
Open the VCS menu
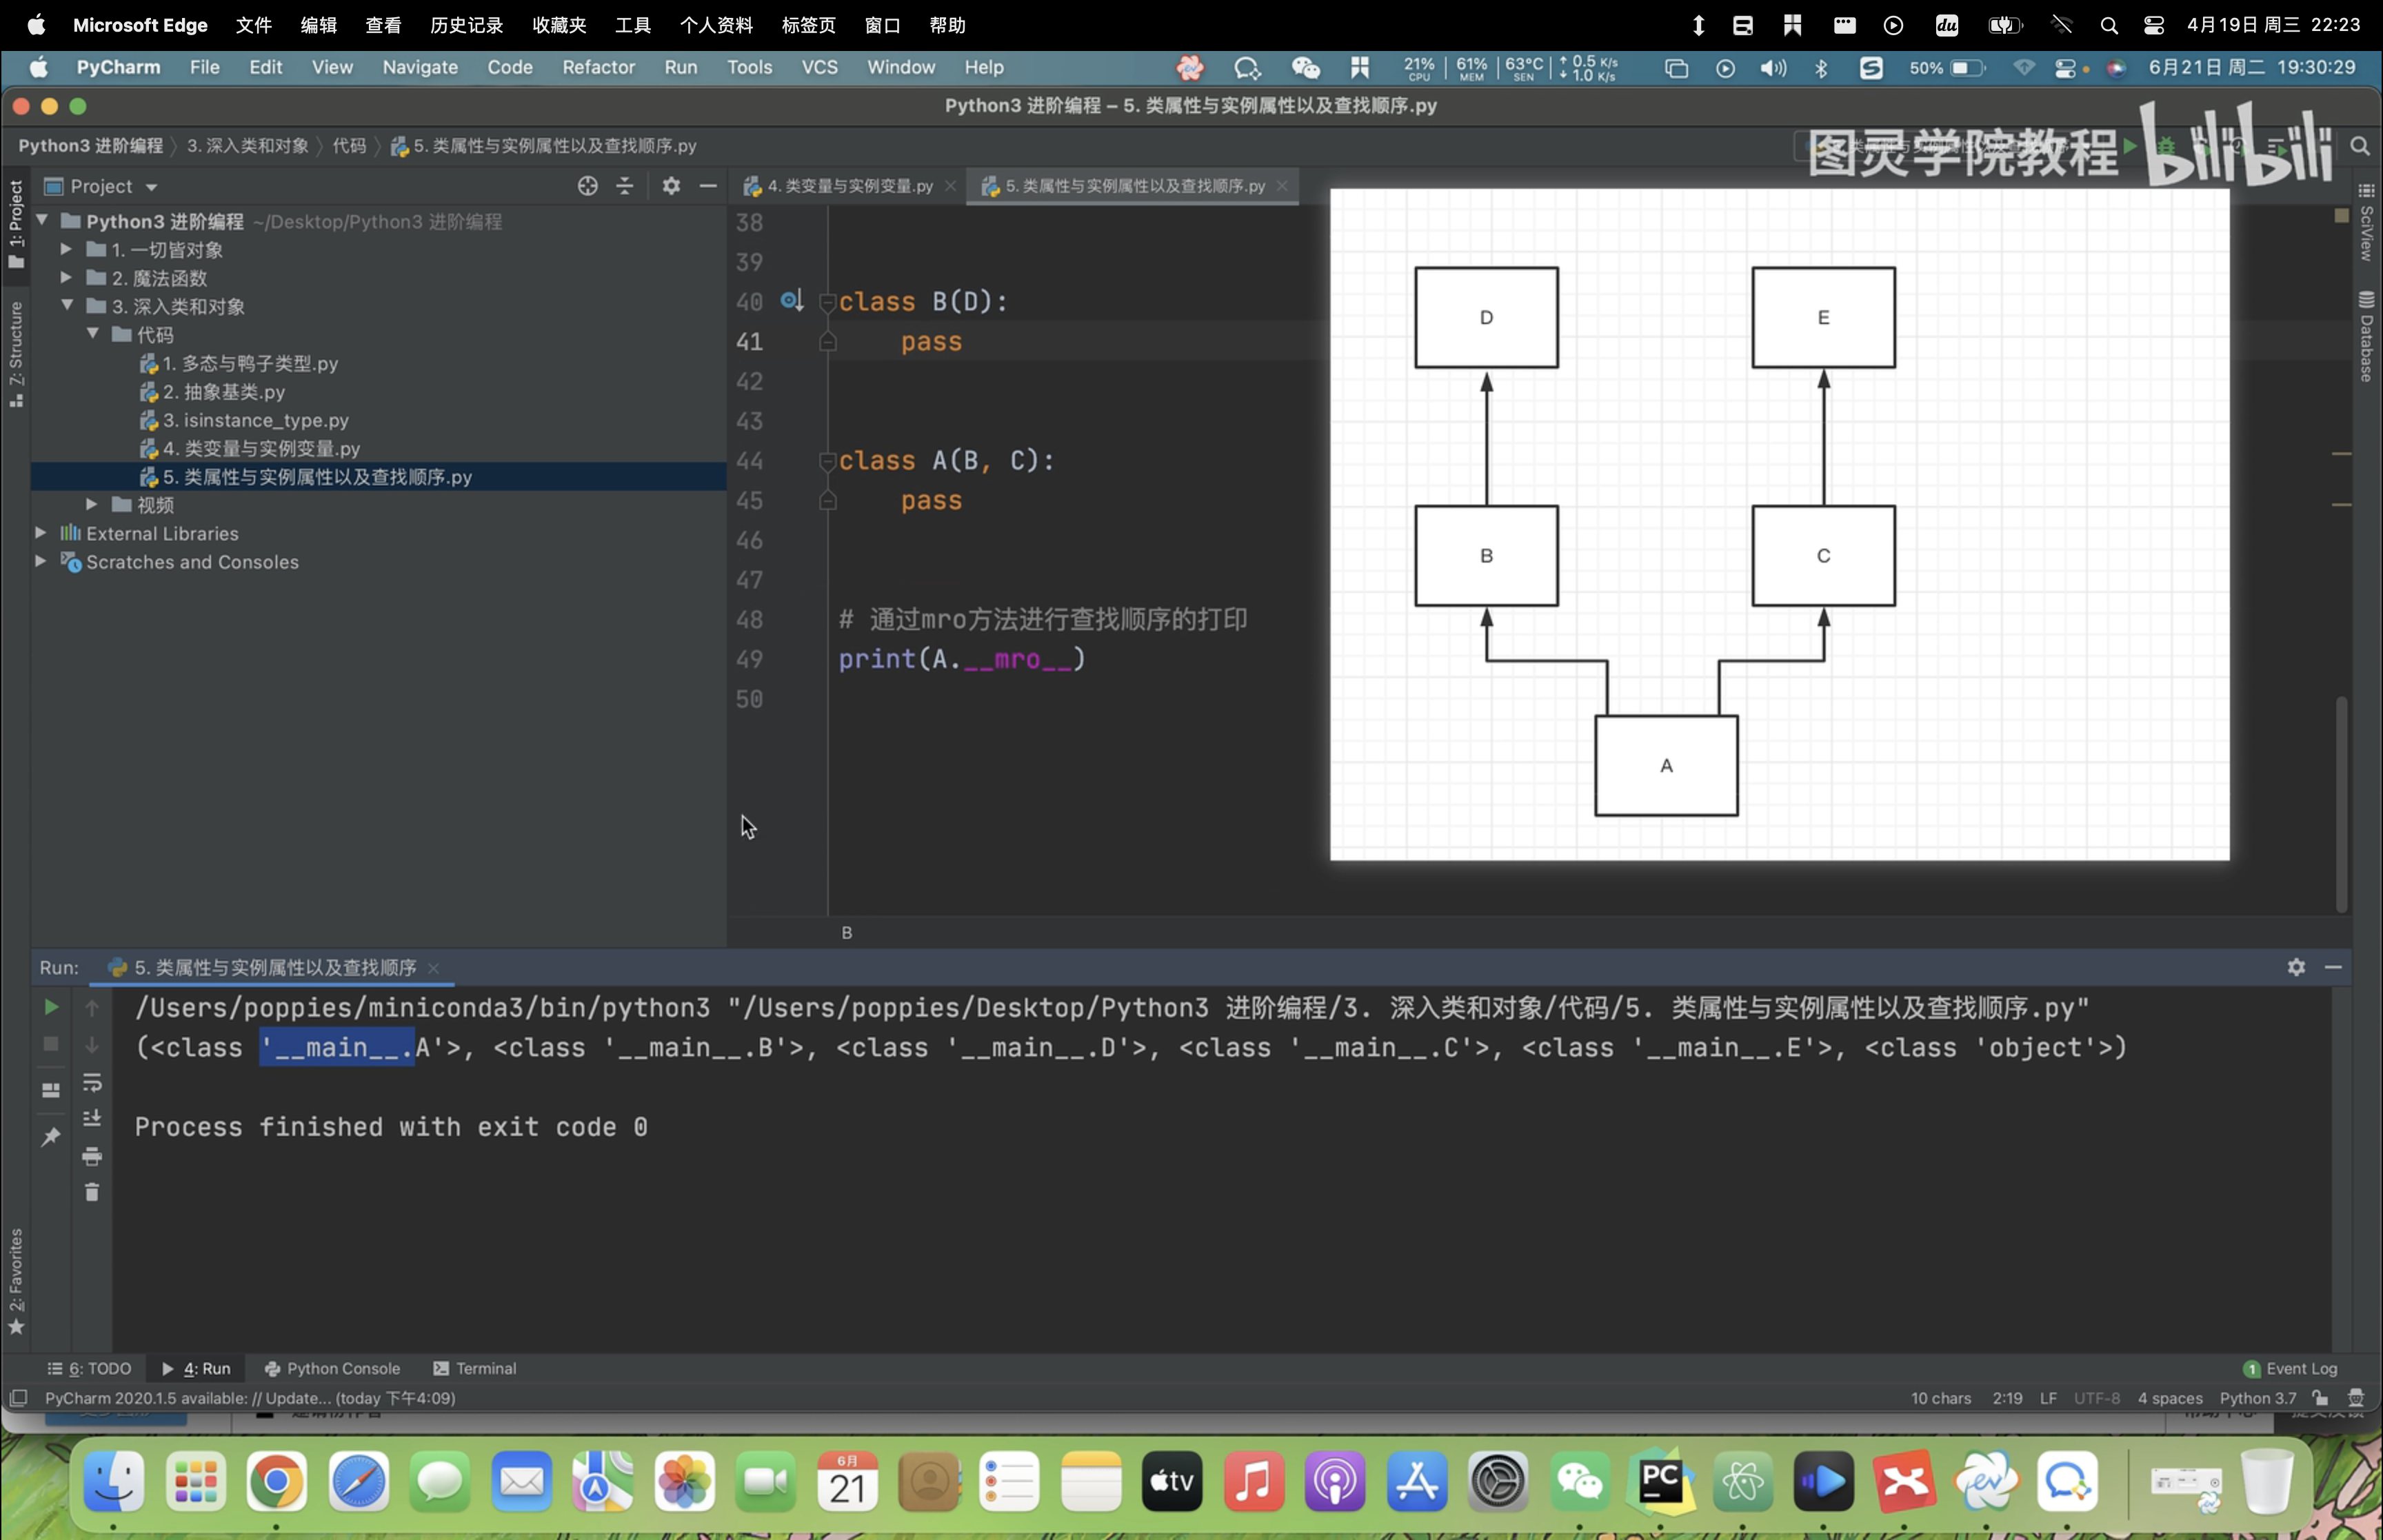819,67
